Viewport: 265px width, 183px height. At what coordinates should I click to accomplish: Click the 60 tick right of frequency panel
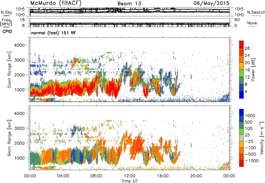(x=237, y=20)
